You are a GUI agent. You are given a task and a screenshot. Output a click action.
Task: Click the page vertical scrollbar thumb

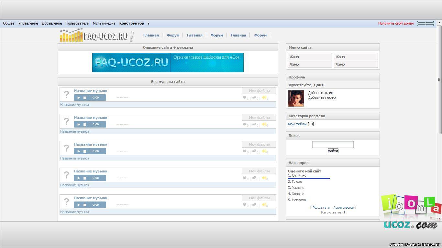click(439, 79)
